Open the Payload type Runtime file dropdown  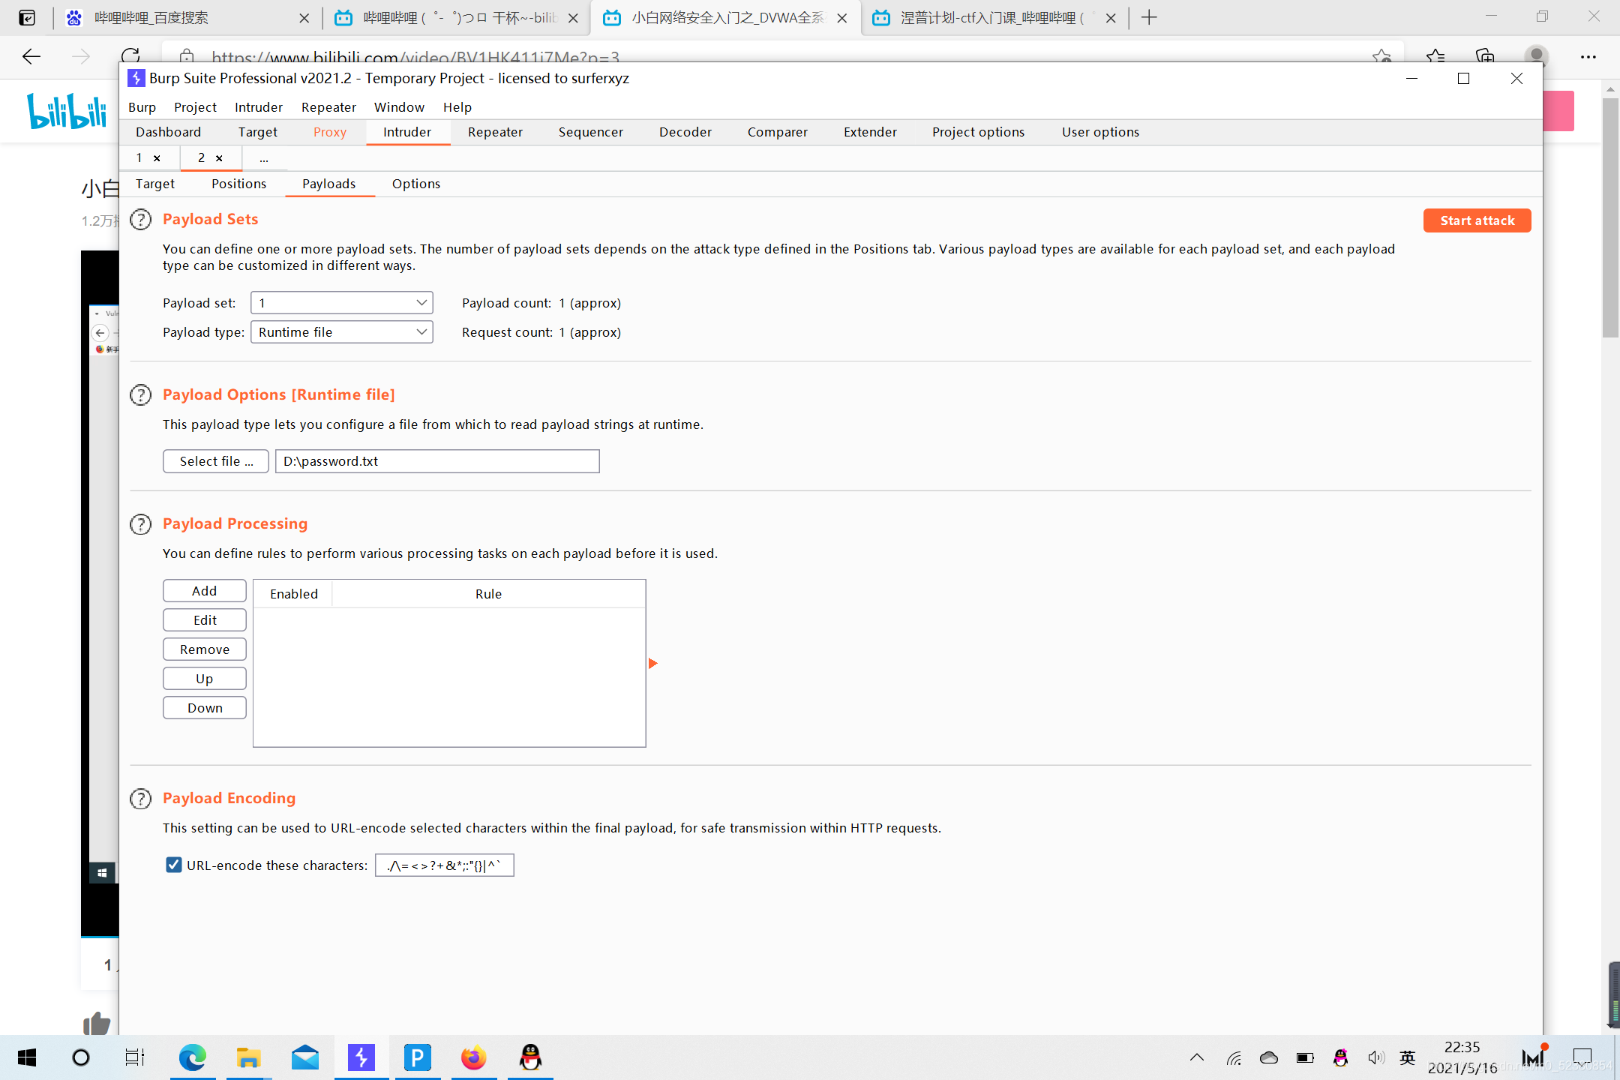point(341,332)
